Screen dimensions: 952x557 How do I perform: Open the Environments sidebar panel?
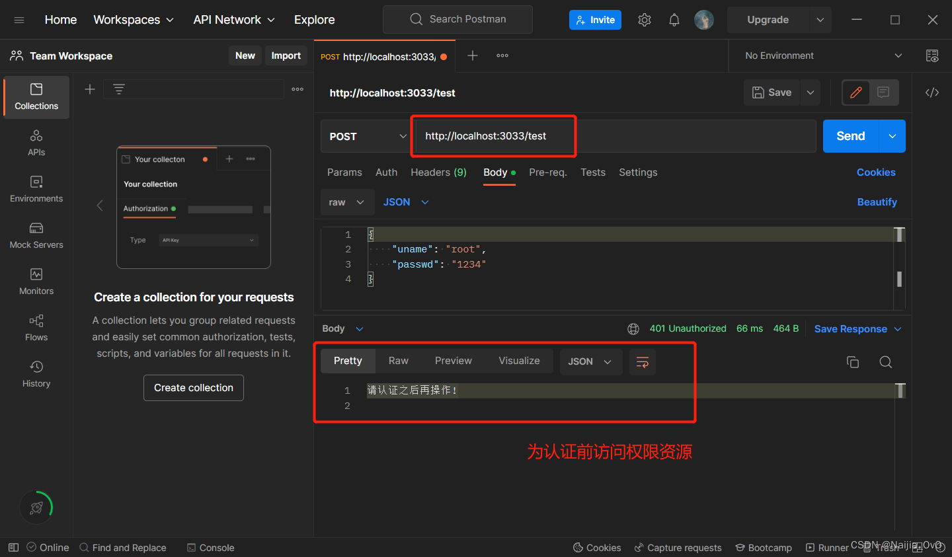pyautogui.click(x=36, y=190)
